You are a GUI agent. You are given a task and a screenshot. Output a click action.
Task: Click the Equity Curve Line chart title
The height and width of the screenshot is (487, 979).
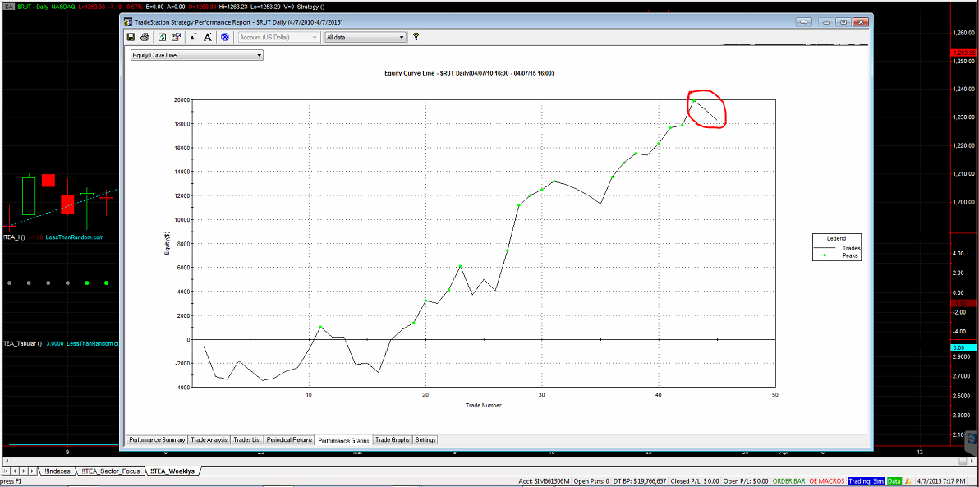tap(469, 73)
